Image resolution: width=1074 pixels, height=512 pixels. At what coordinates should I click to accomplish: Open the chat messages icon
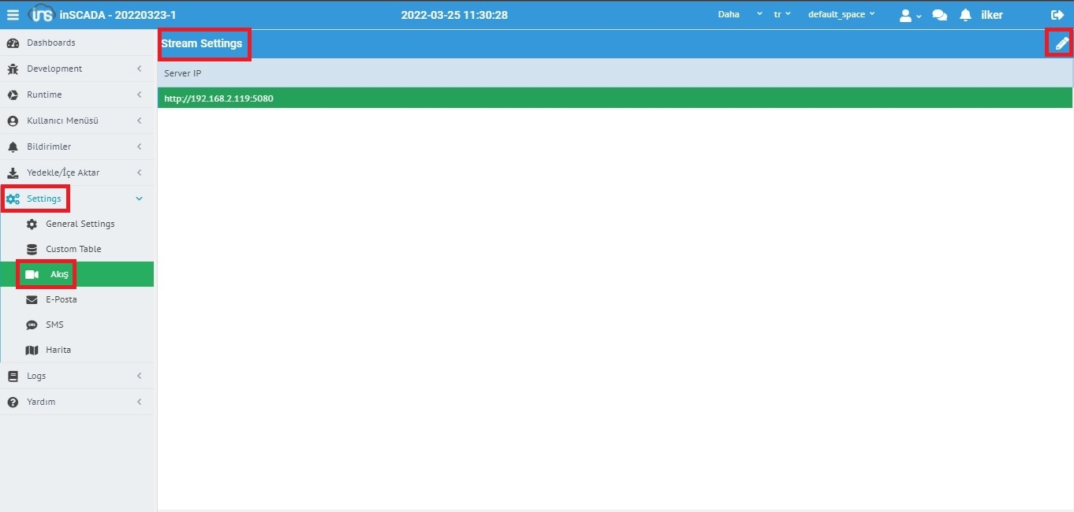939,15
